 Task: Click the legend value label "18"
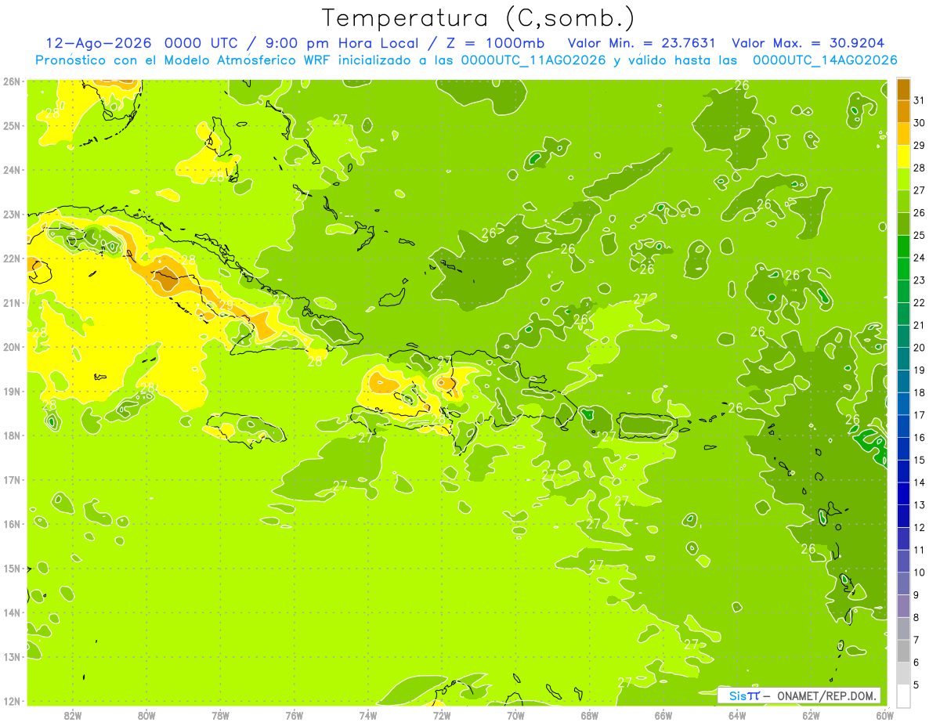pos(920,393)
